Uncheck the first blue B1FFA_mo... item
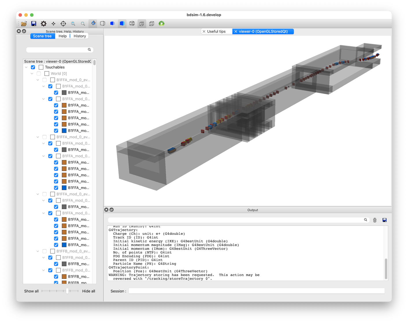 tap(56, 131)
